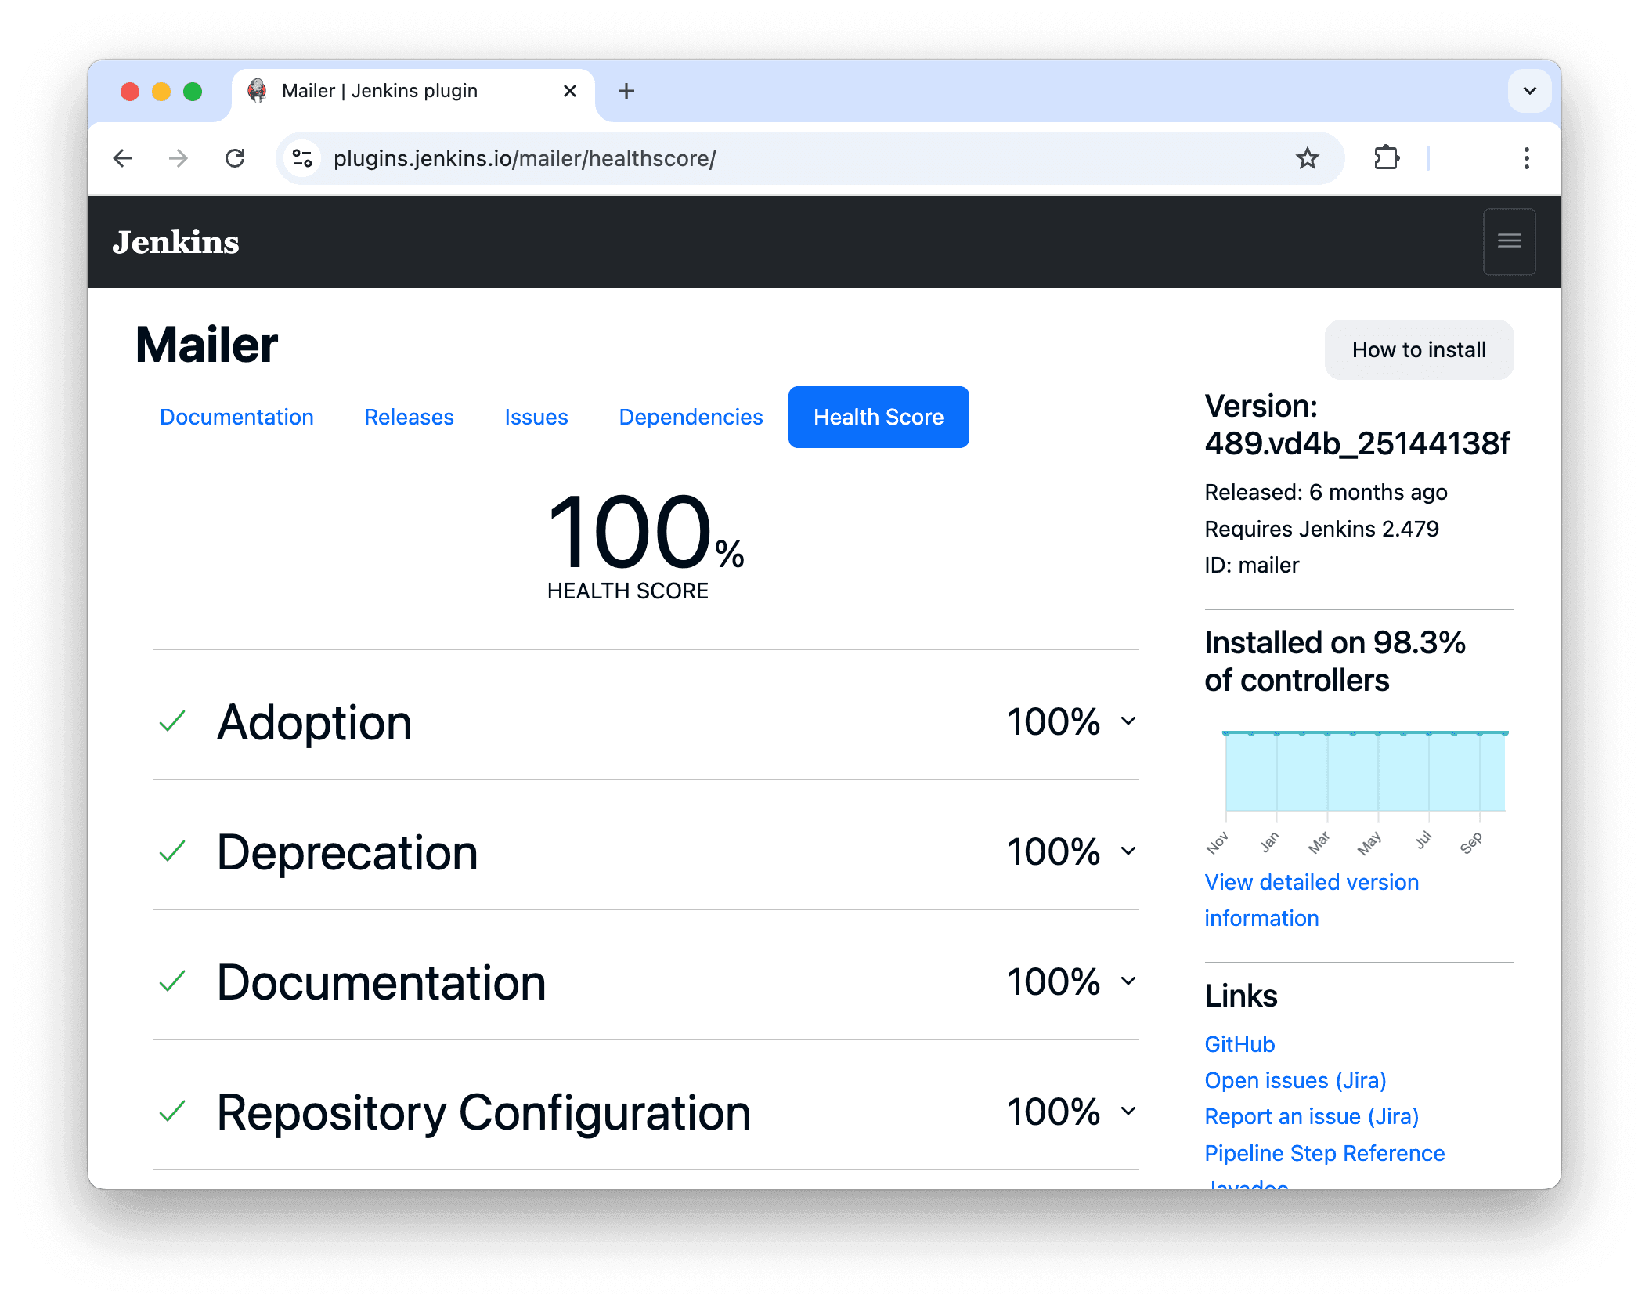Open the tab search dropdown arrow
1649x1305 pixels.
(x=1529, y=90)
